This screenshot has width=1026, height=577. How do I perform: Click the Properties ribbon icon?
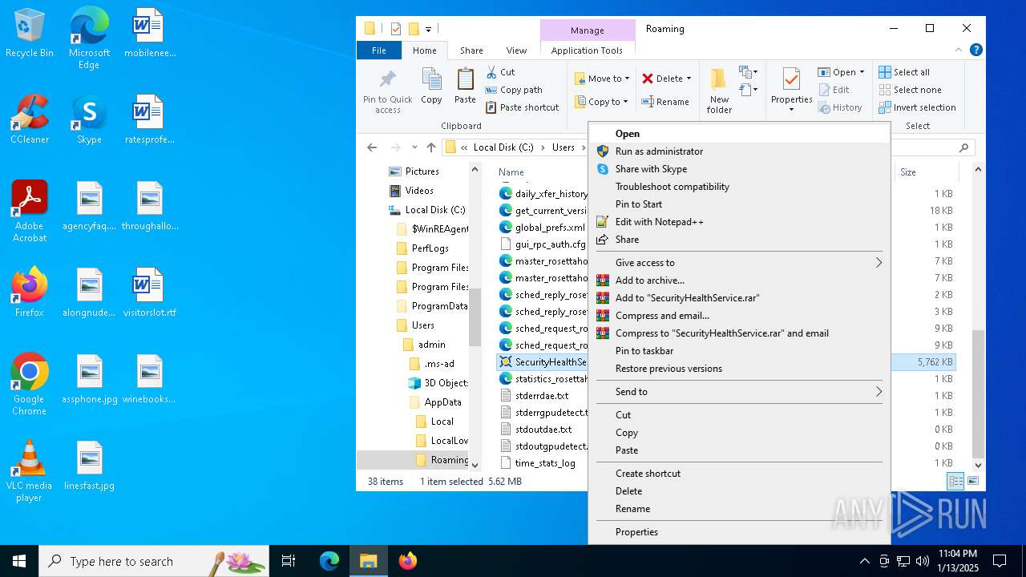tap(791, 79)
